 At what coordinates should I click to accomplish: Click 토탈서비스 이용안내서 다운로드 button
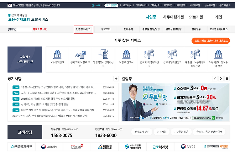coord(211,41)
